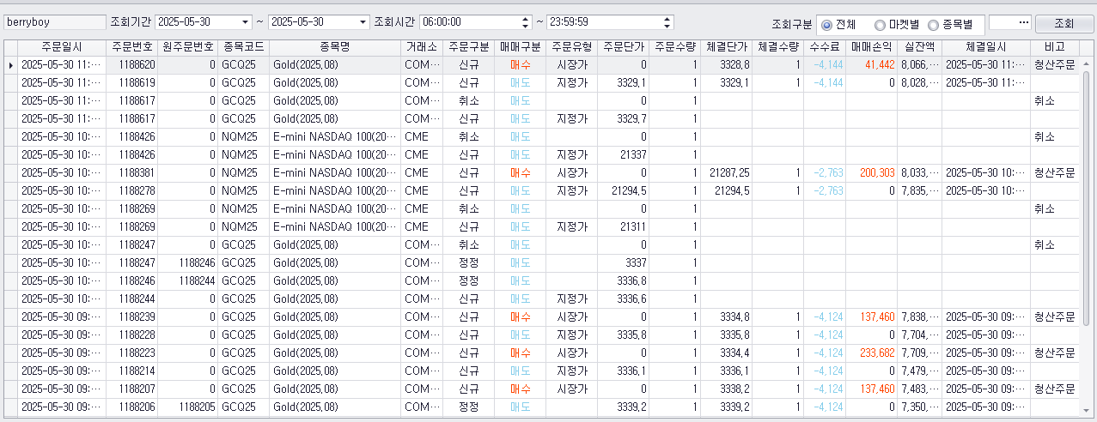Click the berryboy account input field

point(54,21)
